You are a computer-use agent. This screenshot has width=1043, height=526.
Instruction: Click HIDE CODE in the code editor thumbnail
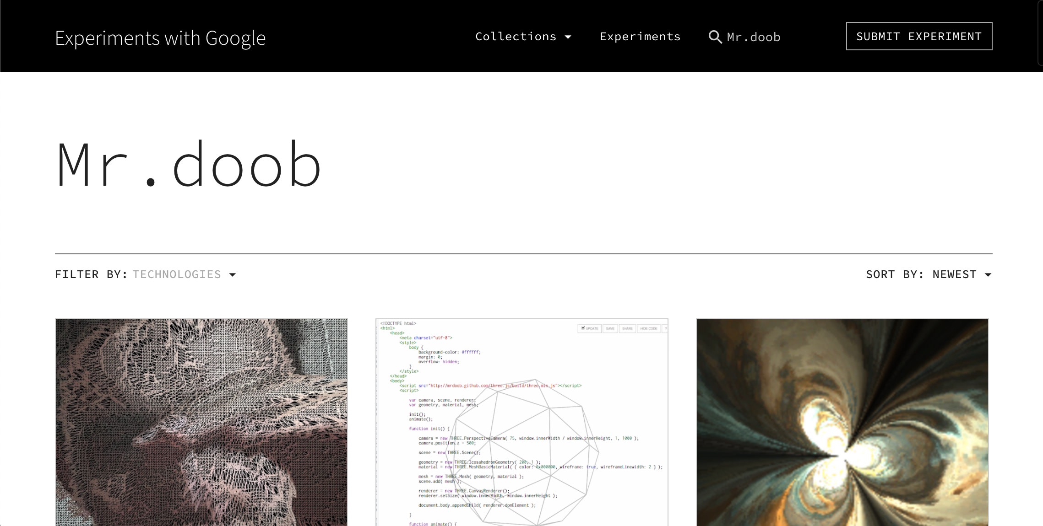(x=649, y=328)
